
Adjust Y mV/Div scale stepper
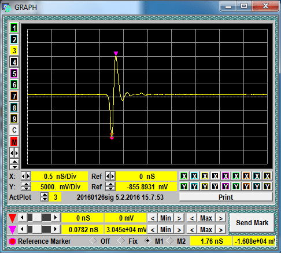26,186
